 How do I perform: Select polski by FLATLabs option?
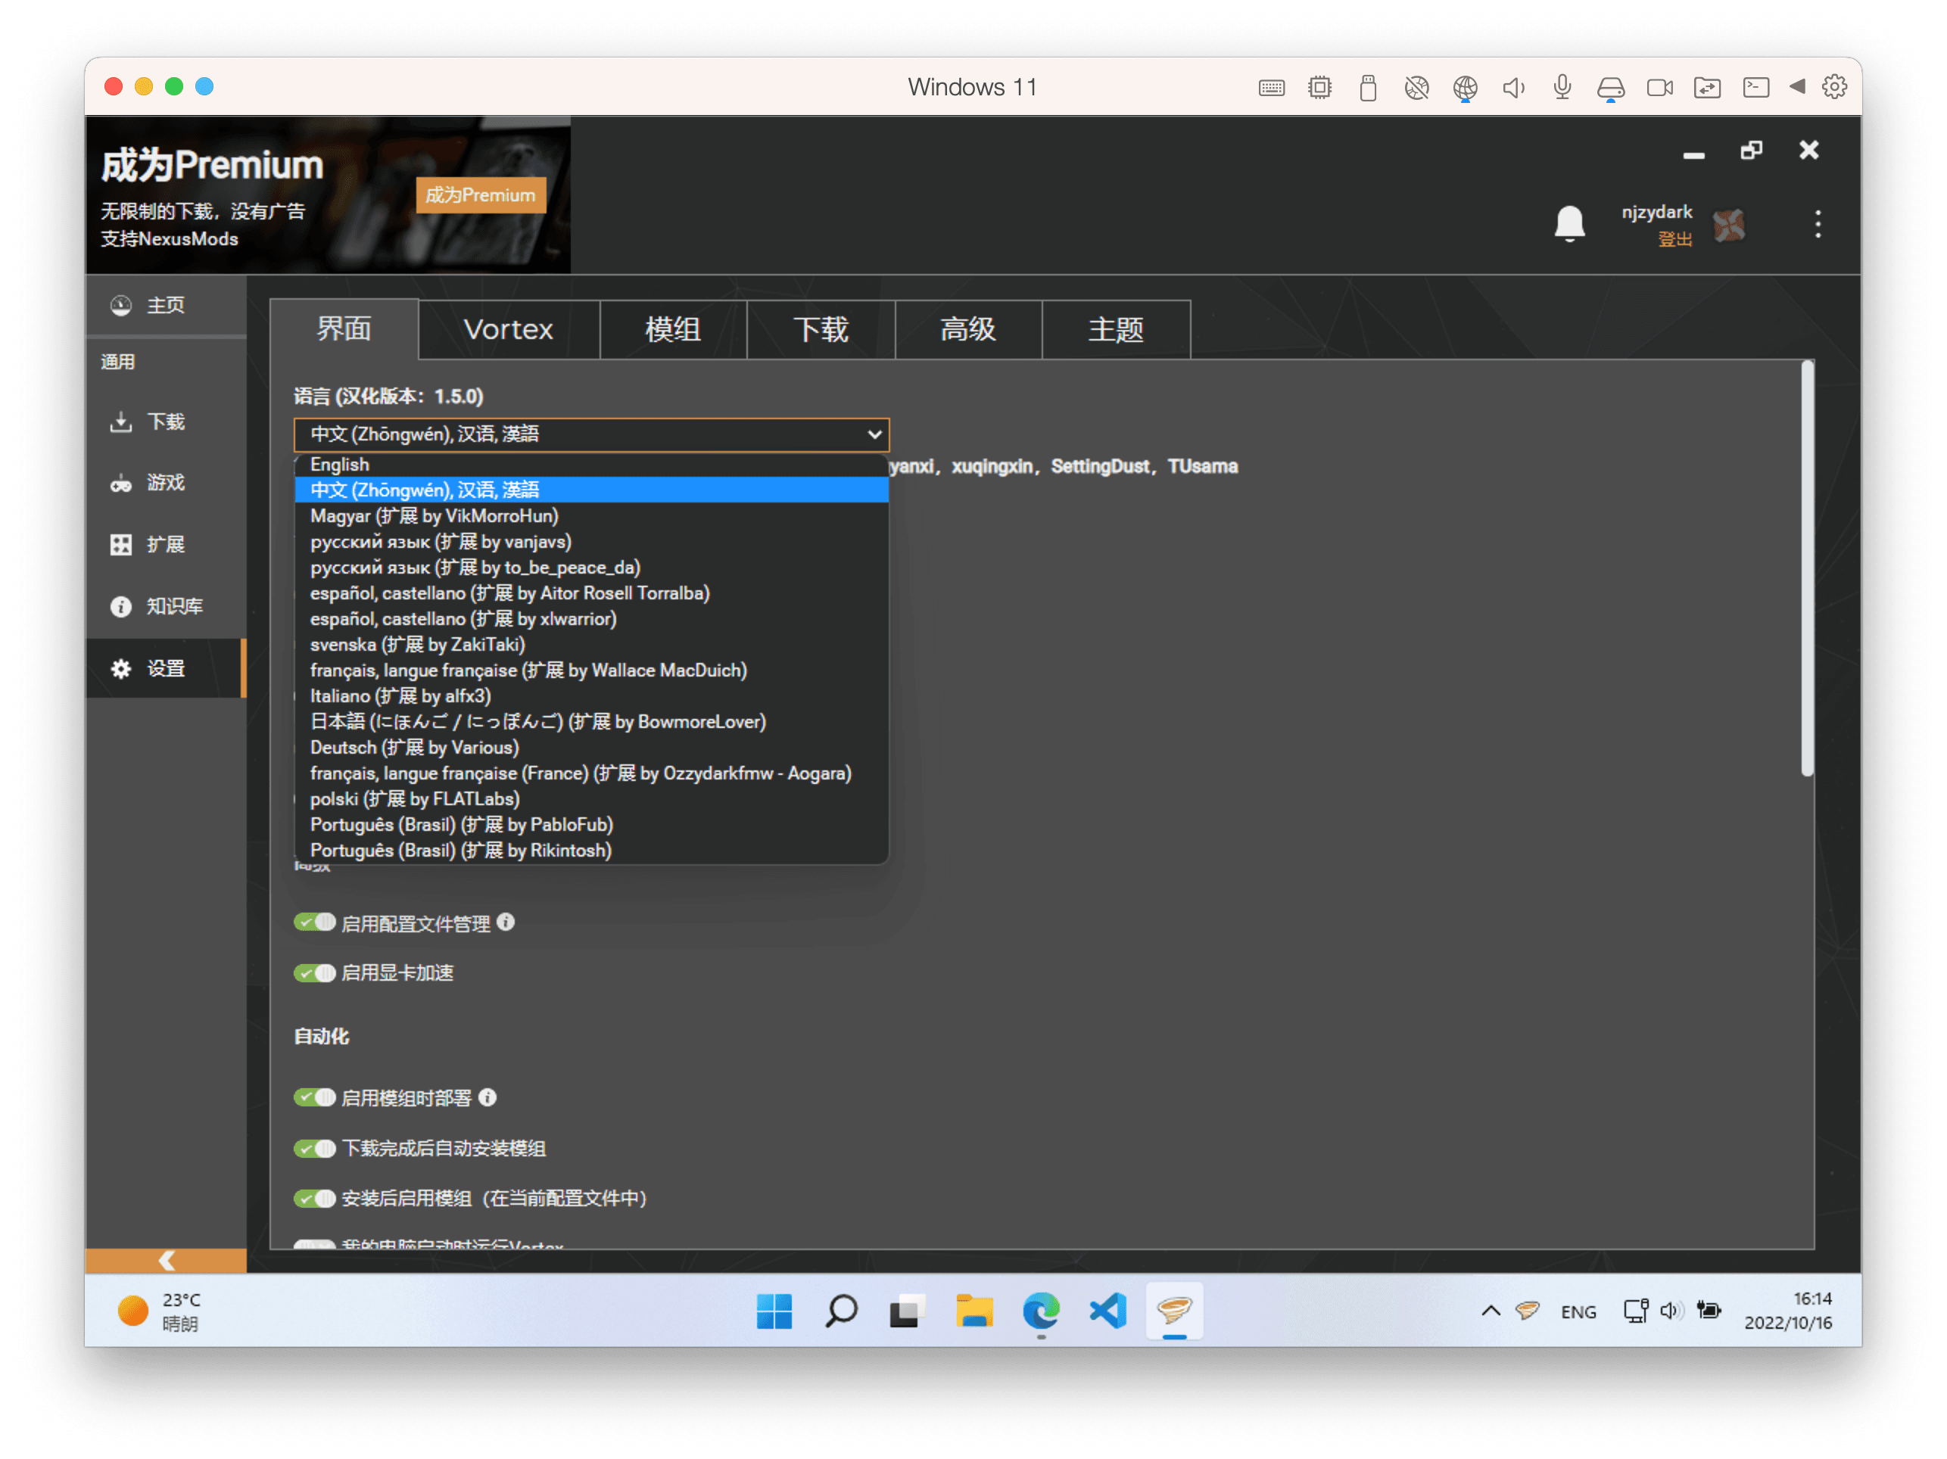point(591,799)
